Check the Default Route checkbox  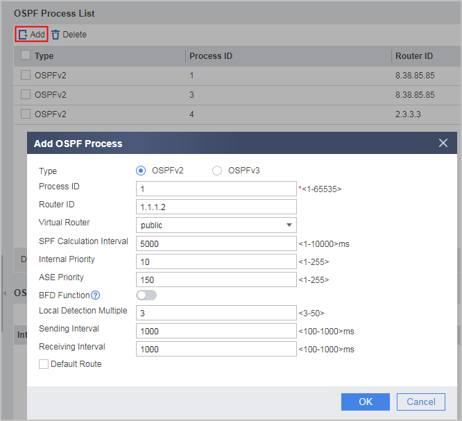pyautogui.click(x=44, y=364)
